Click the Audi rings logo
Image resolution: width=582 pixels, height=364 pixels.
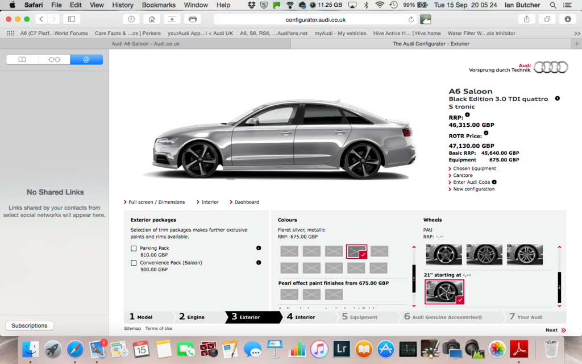pyautogui.click(x=551, y=67)
